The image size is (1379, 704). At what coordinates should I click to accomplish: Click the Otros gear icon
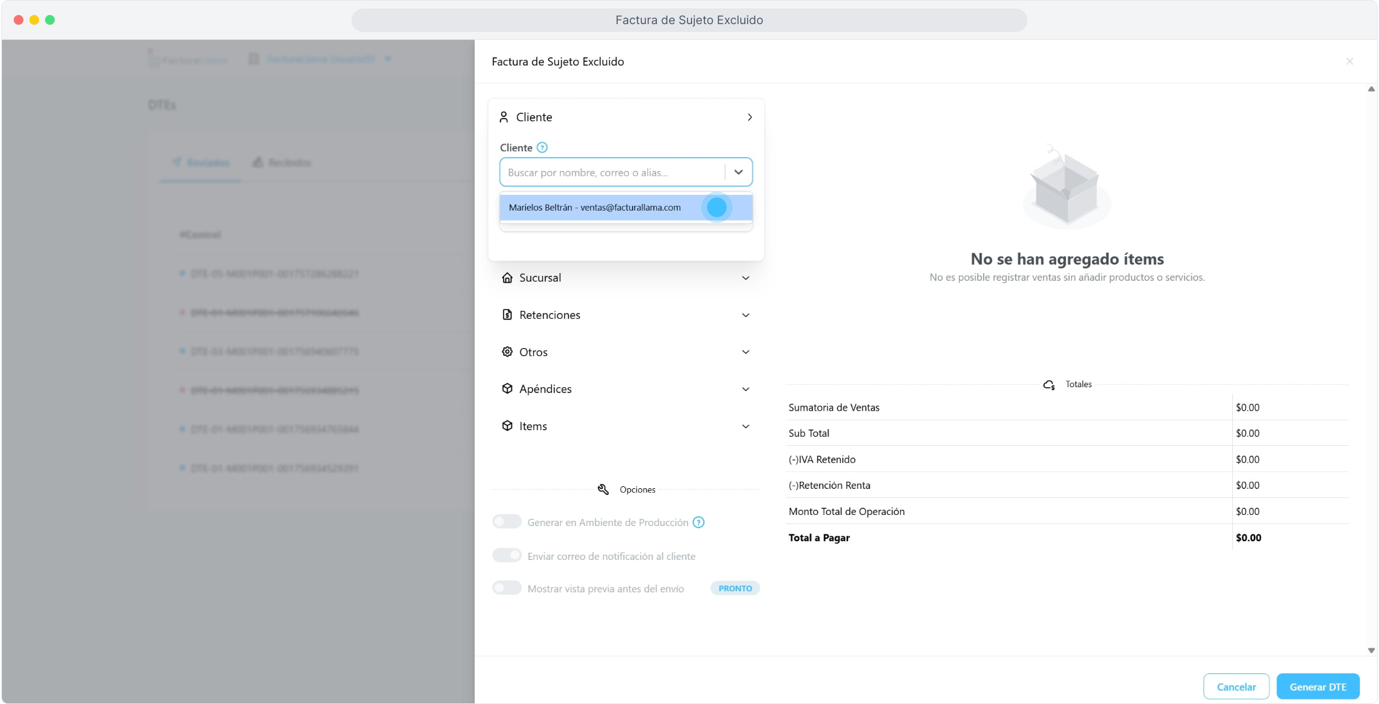[x=507, y=352]
